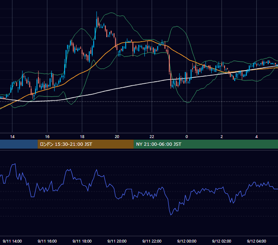Click the NY 21:00-06:00 JST session bar

point(206,144)
